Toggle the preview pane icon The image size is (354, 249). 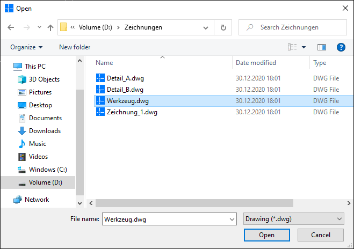point(322,47)
